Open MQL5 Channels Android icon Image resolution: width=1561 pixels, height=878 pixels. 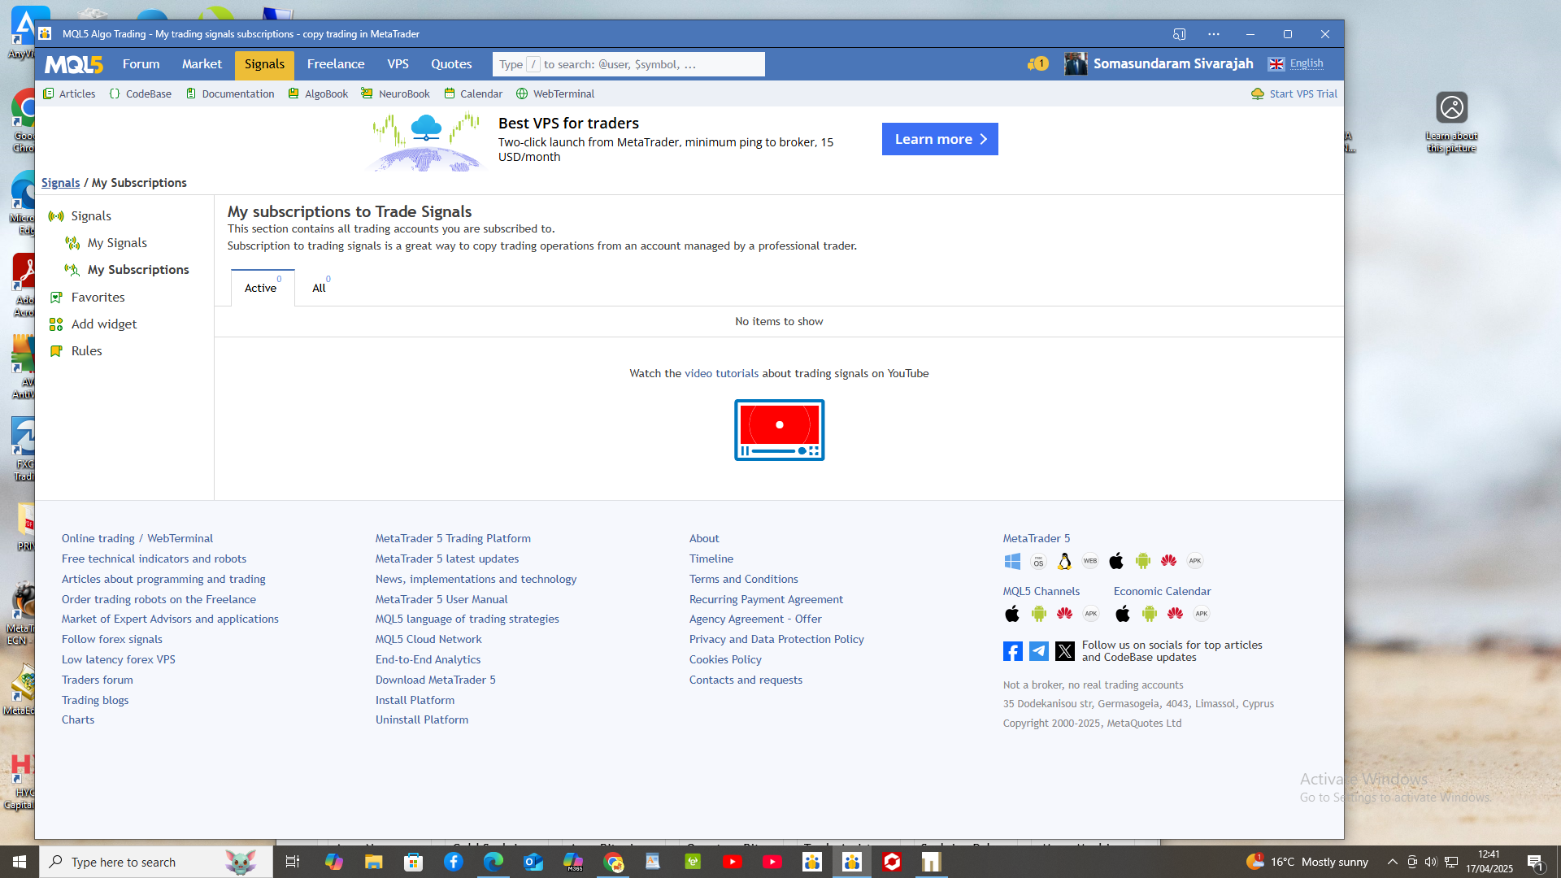[1038, 614]
